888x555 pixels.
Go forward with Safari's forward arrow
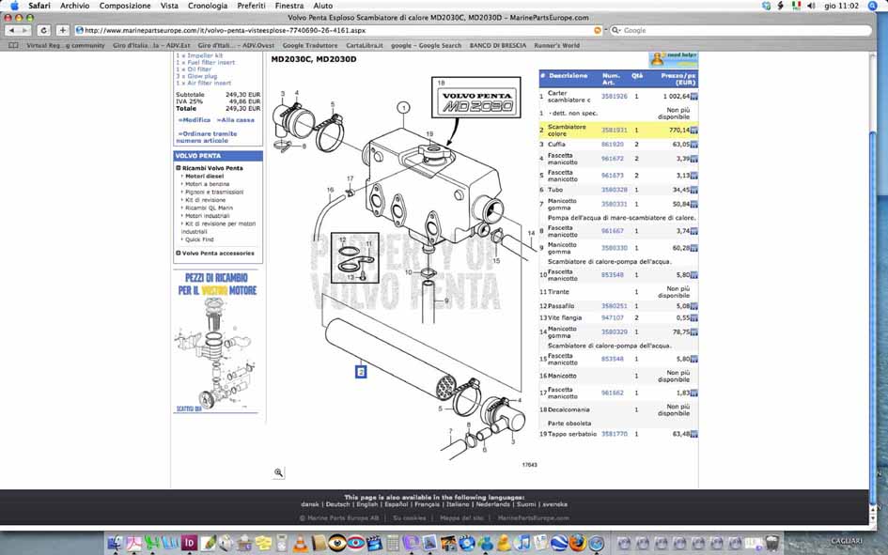(24, 31)
